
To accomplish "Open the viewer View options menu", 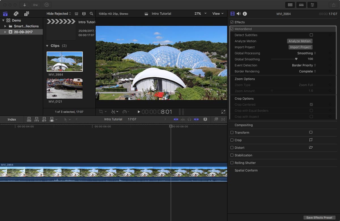I will click(x=218, y=14).
